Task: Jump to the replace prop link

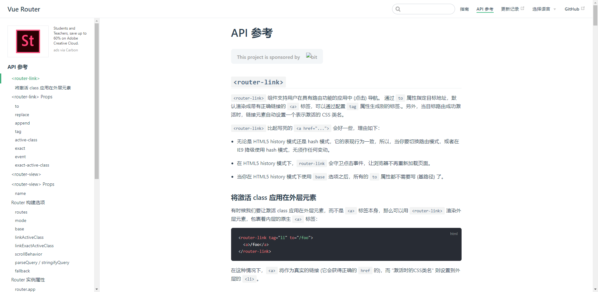Action: [x=22, y=115]
